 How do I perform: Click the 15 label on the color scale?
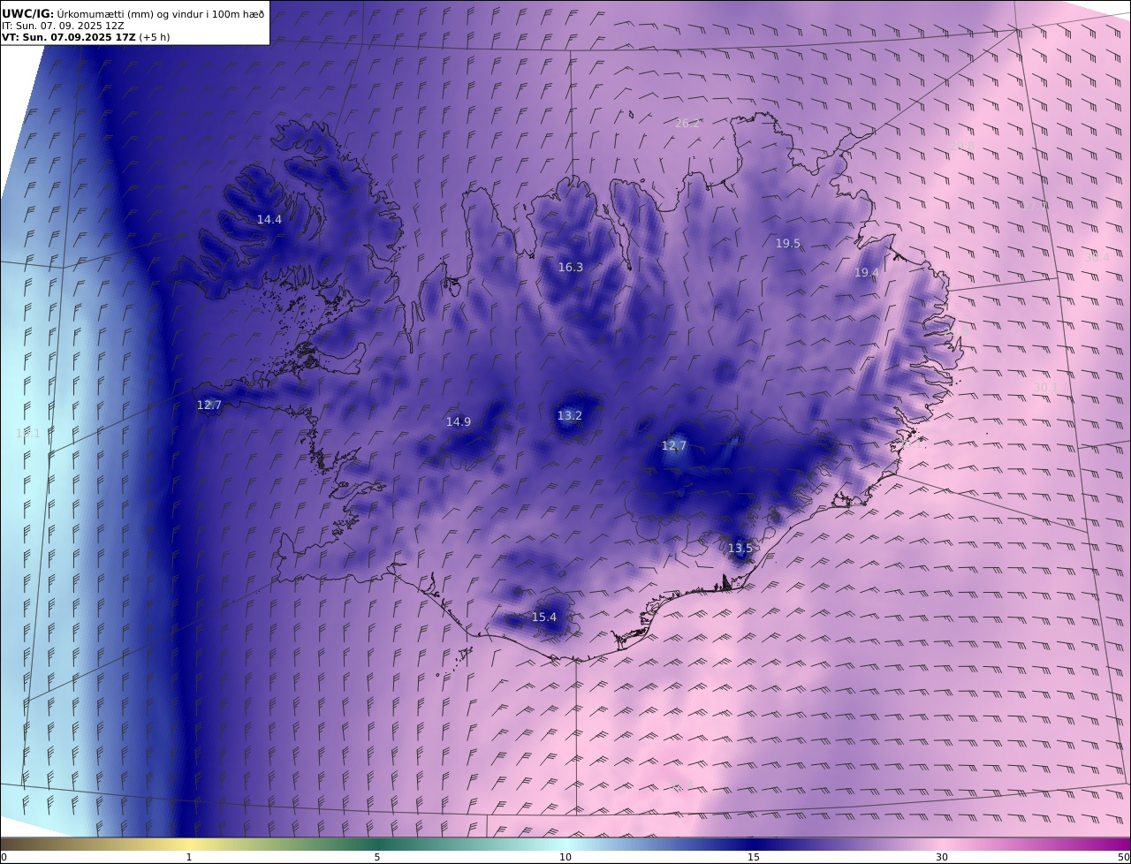(x=754, y=857)
